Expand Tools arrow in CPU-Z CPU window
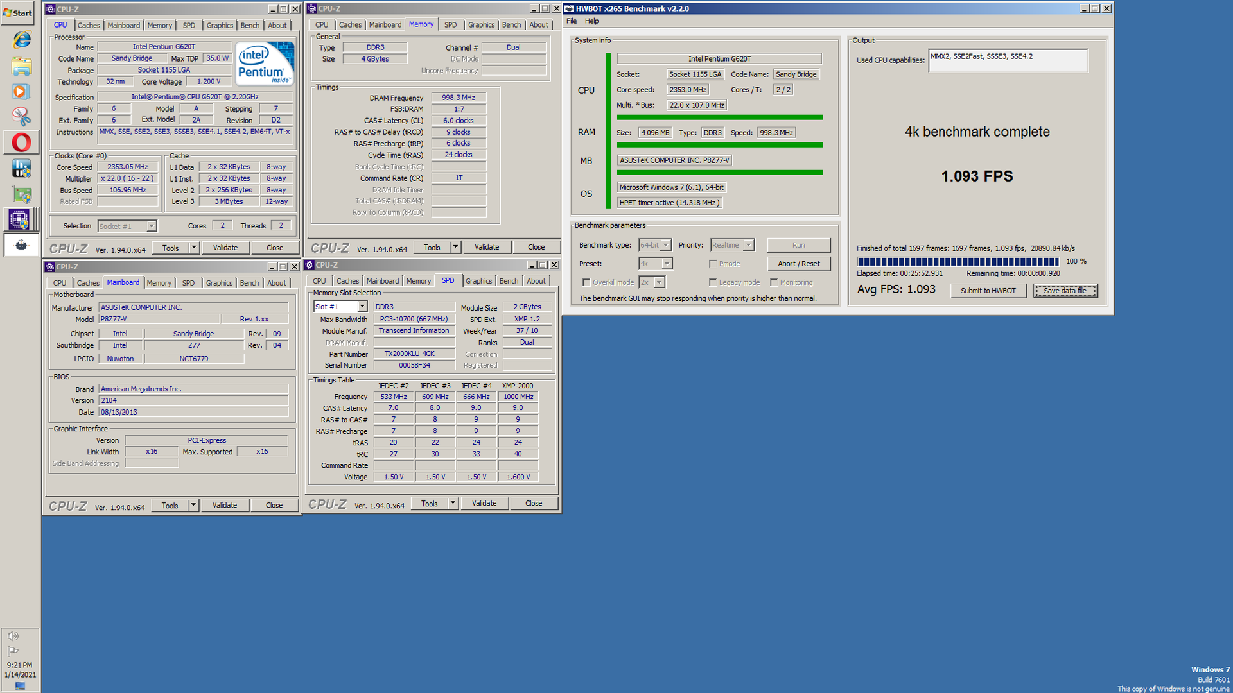The height and width of the screenshot is (693, 1233). (x=194, y=248)
